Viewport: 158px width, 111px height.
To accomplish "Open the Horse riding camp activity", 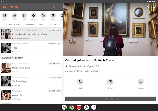I will coord(31,68).
